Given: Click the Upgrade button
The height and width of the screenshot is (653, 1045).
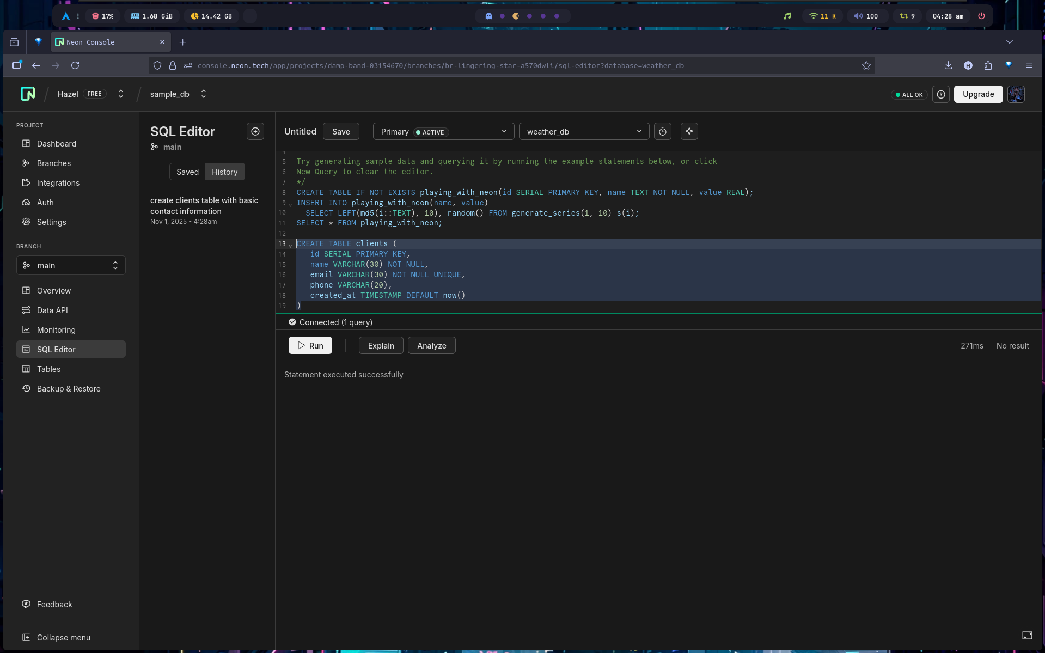Looking at the screenshot, I should (978, 94).
